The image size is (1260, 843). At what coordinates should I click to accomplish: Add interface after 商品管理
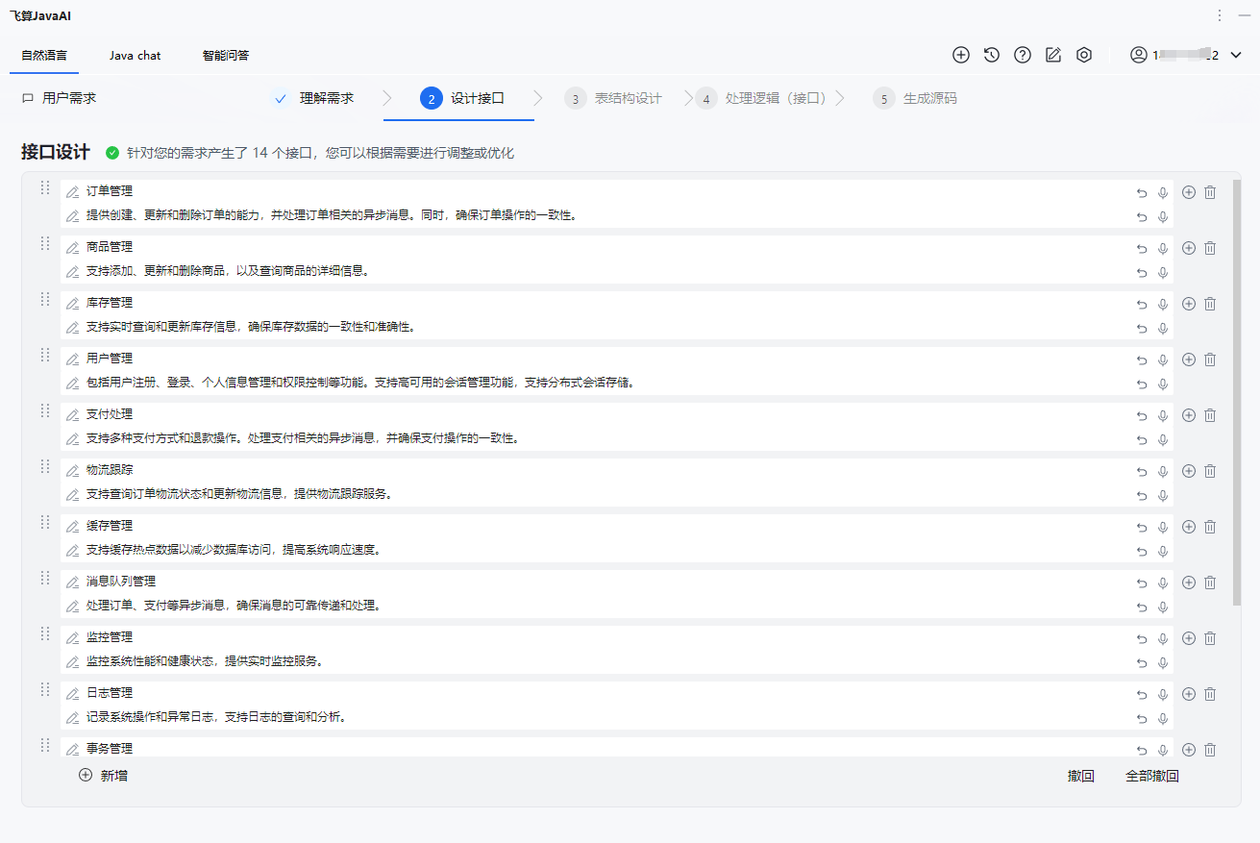pos(1189,248)
